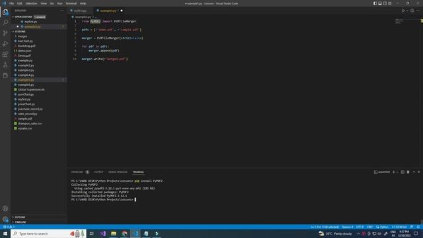Open the File menu

coord(11,3)
